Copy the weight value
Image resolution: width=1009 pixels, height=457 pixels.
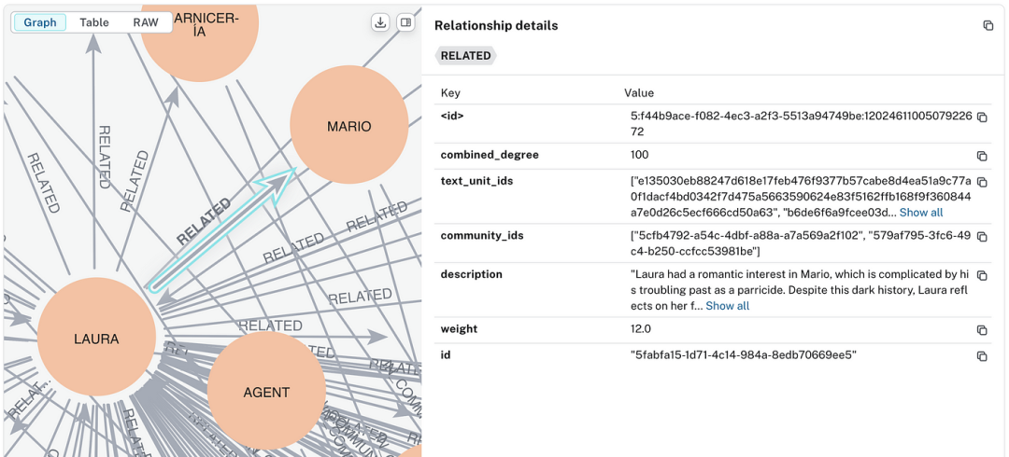982,330
